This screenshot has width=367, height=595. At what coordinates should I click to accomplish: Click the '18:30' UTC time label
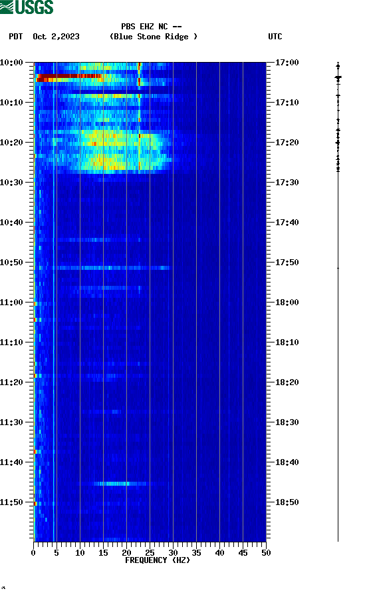(287, 422)
